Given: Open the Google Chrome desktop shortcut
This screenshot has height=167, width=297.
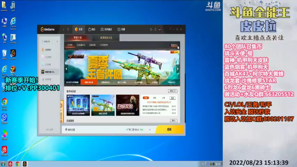Looking at the screenshot, I should 4,104.
